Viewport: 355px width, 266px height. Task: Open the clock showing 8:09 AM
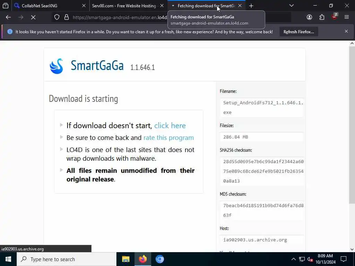[325, 259]
